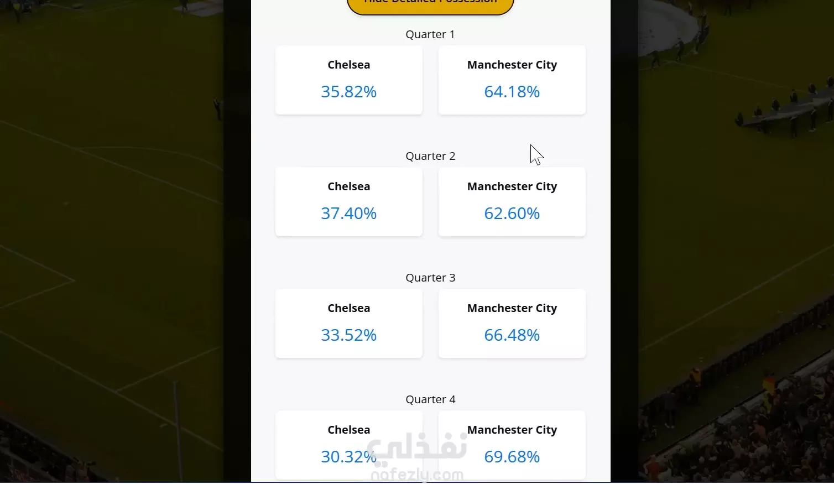This screenshot has height=484, width=834.
Task: Open Chelsea's Quarter 3 possession card
Action: point(349,324)
